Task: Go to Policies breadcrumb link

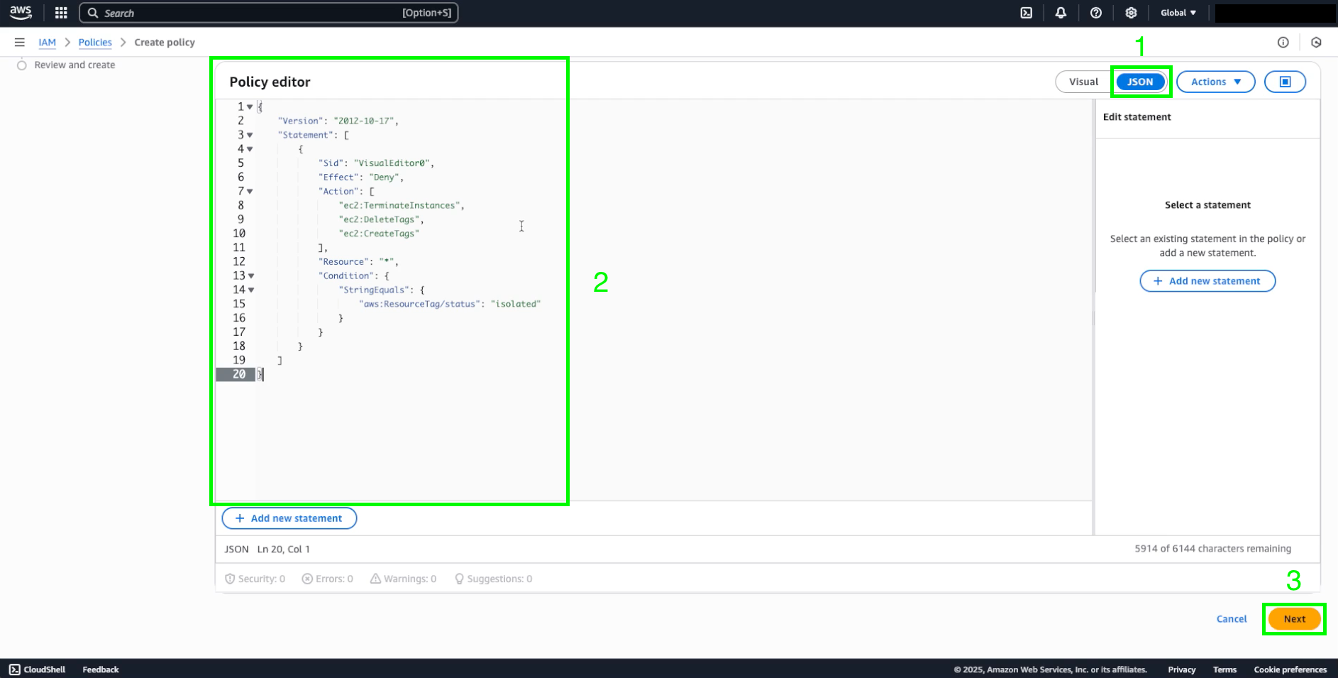Action: click(95, 43)
